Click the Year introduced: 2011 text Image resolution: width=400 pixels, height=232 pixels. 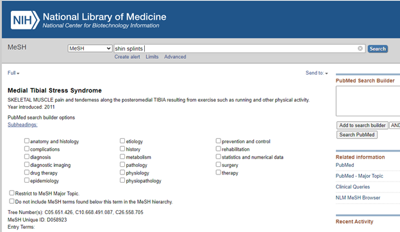(31, 107)
